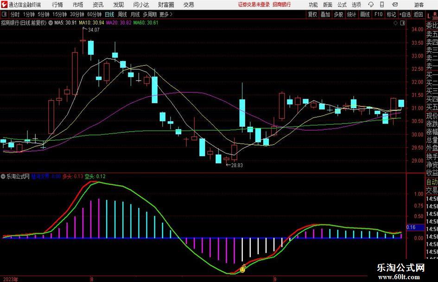Viewport: 438px width, 282px height.
Task: Toggle the left sidebar panel icon
Action: [5, 14]
